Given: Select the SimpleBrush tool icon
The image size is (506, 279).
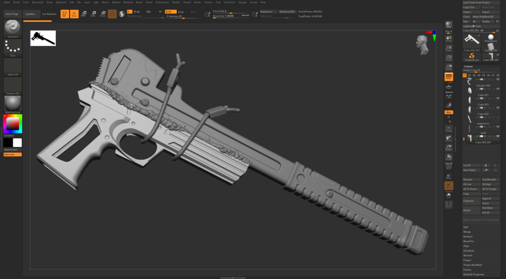Looking at the screenshot, I should (x=471, y=56).
